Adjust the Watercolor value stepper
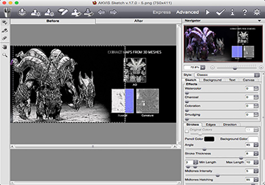This screenshot has height=185, width=265. click(x=256, y=88)
